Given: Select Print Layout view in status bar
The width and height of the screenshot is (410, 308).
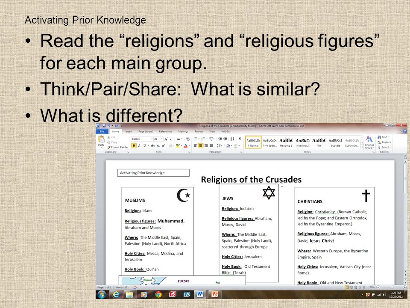Looking at the screenshot, I should (347, 287).
